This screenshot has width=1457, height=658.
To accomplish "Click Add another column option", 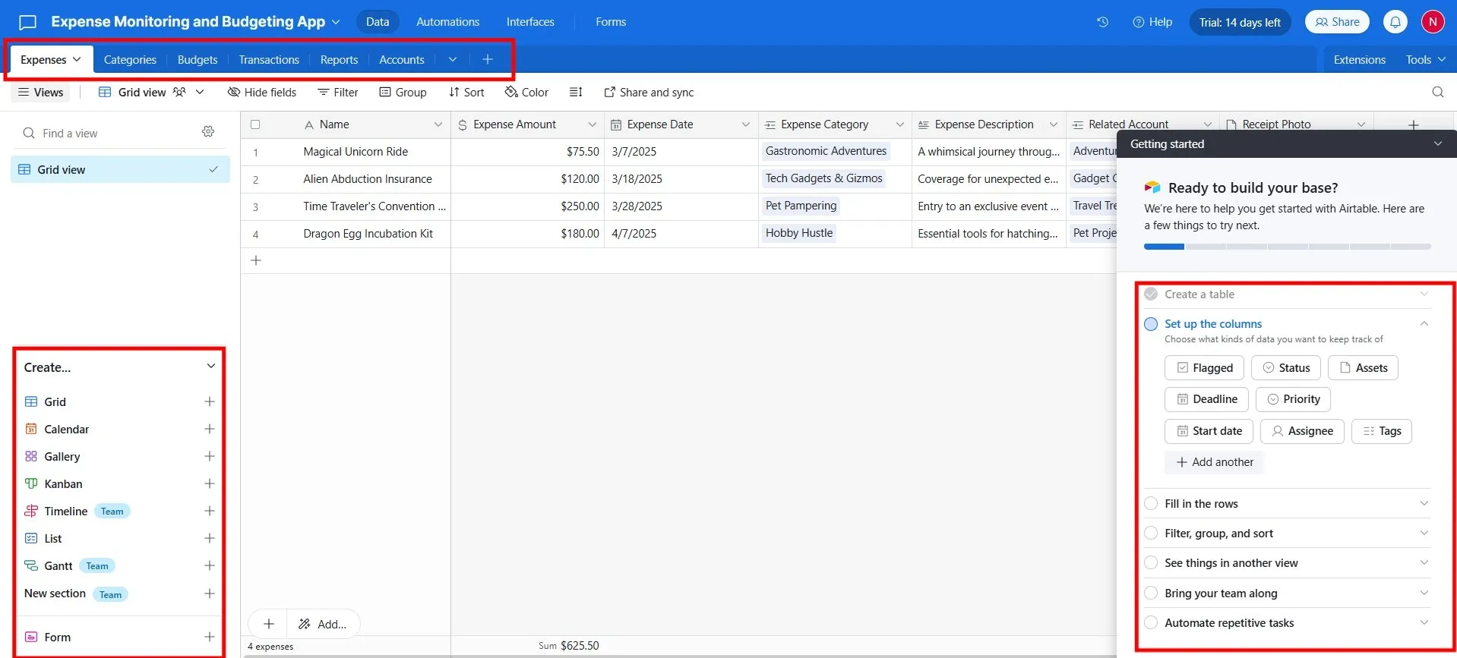I will pyautogui.click(x=1215, y=462).
